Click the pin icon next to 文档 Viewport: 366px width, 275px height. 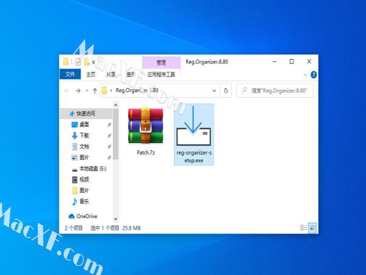pyautogui.click(x=109, y=147)
